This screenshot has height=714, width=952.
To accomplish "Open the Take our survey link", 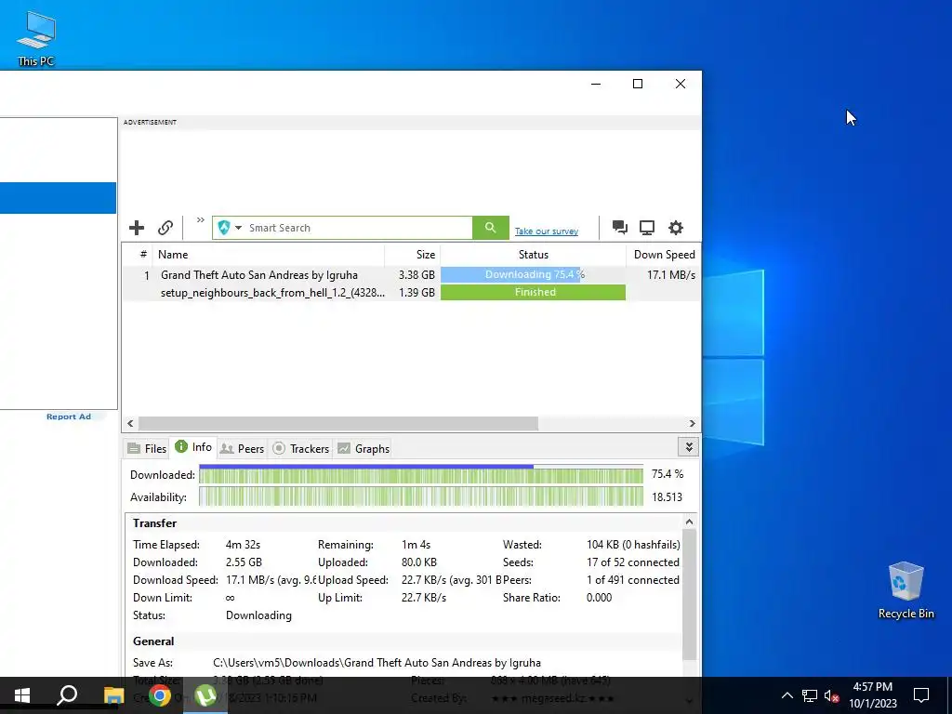I will 547,231.
